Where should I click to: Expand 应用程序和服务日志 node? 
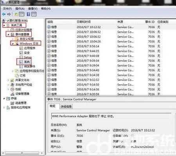(x=13, y=71)
